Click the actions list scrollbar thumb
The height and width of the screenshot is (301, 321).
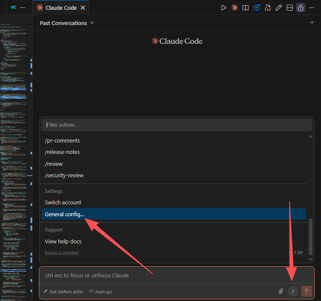click(x=310, y=237)
